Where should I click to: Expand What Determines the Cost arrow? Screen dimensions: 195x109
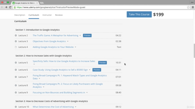(x=76, y=107)
